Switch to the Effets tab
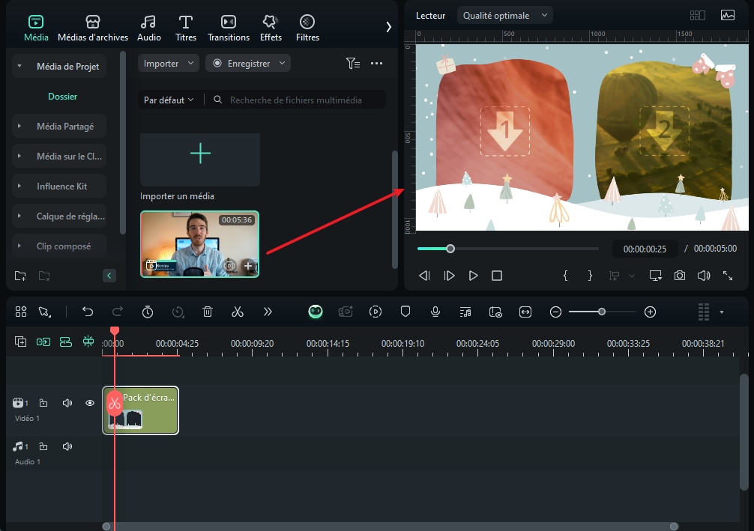754x531 pixels. 271,28
